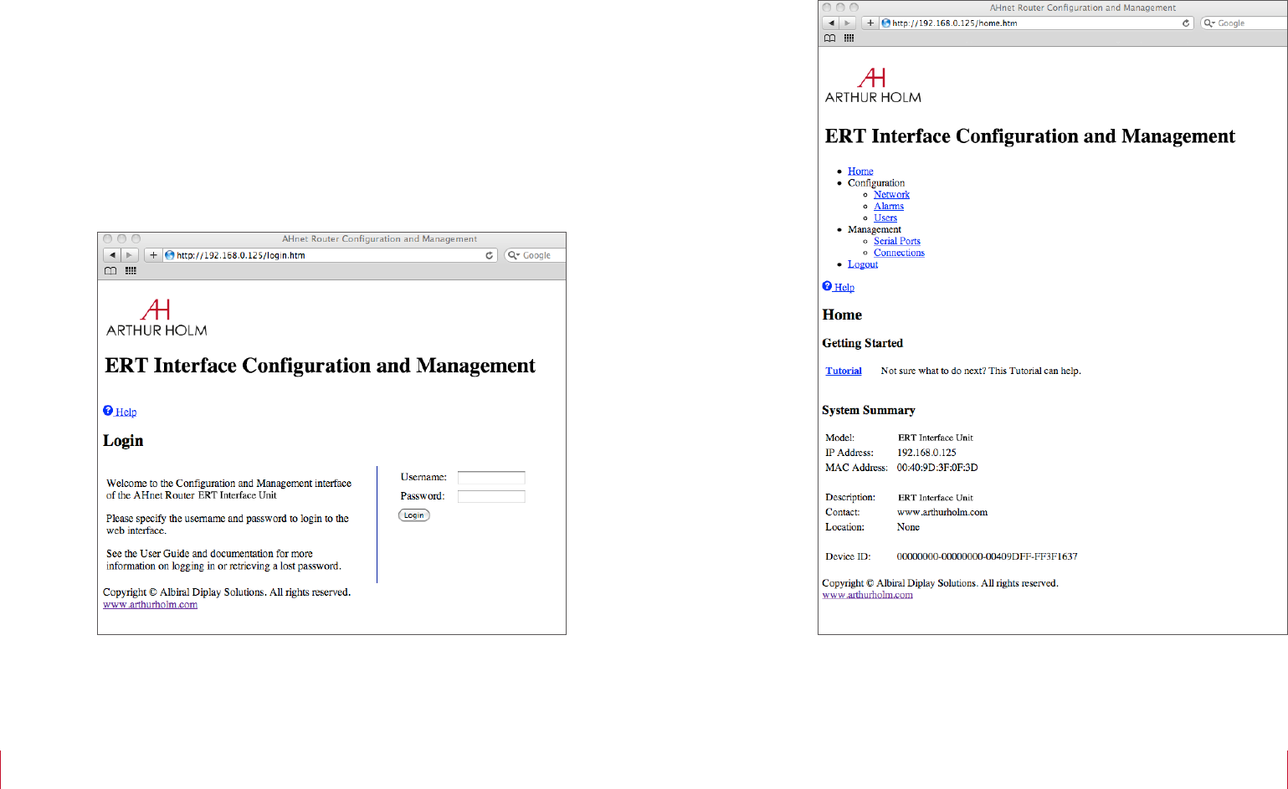Go back in the home.htm window
Image resolution: width=1288 pixels, height=789 pixels.
(831, 23)
